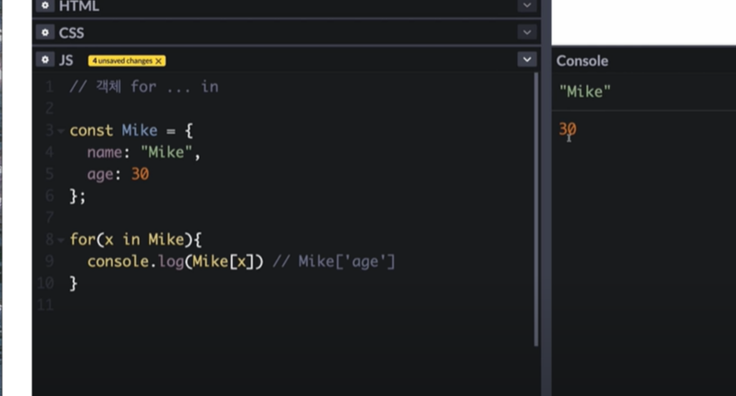Viewport: 736px width, 396px height.
Task: Open the JS panel settings gear
Action: [45, 60]
